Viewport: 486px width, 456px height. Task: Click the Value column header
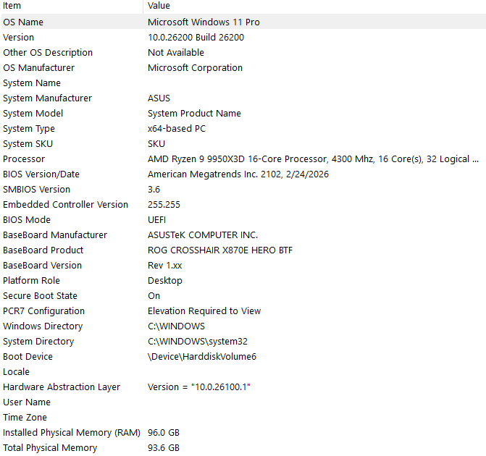coord(314,6)
